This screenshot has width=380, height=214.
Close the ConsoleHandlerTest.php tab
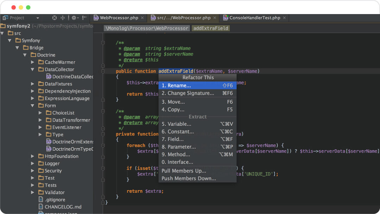(x=284, y=18)
